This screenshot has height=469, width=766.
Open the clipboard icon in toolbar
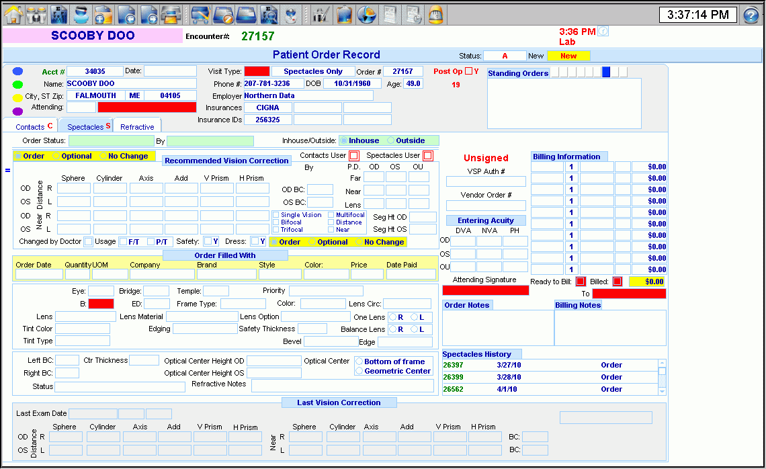point(344,13)
